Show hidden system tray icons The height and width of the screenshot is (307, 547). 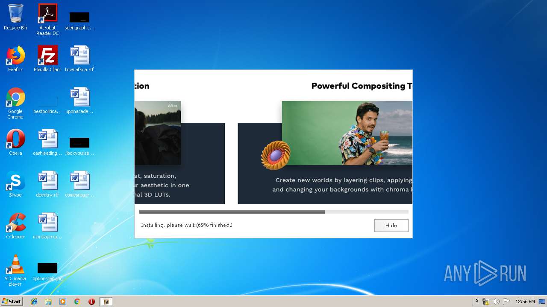coord(476,301)
